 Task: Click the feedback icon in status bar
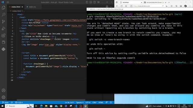pos(106,103)
